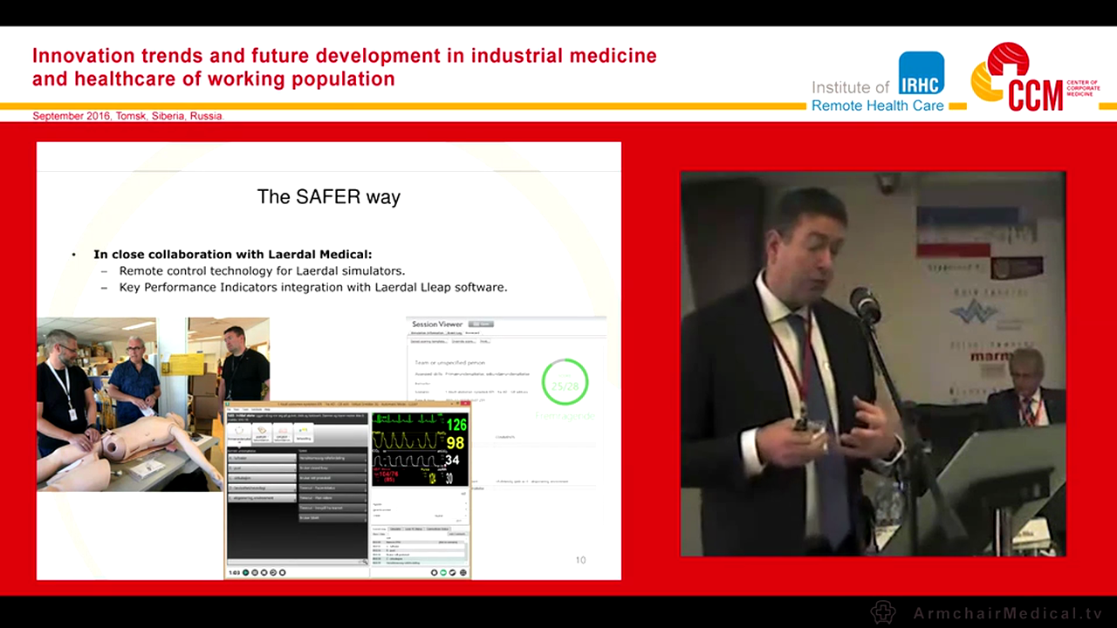Switch to the Event Log tab in Session Viewer

(x=454, y=333)
